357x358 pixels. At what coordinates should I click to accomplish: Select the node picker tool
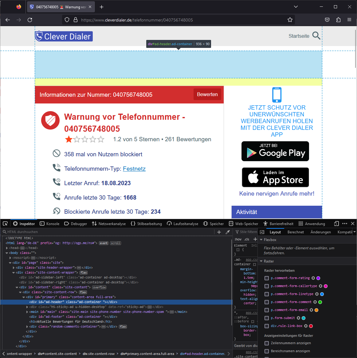(x=5, y=224)
